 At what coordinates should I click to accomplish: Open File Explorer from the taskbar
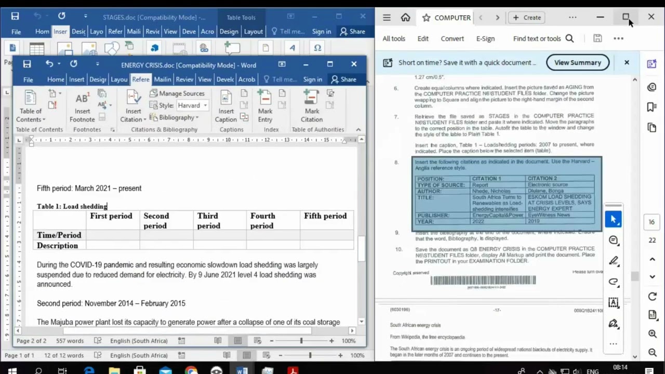click(x=114, y=371)
